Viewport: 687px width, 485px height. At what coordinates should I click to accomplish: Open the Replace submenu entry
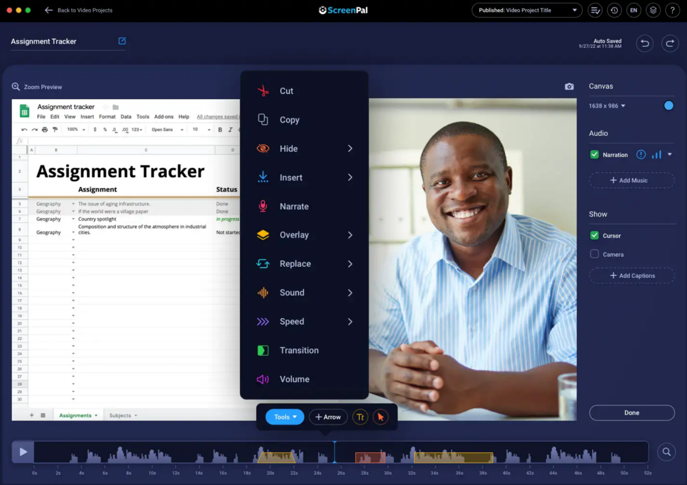tap(295, 264)
